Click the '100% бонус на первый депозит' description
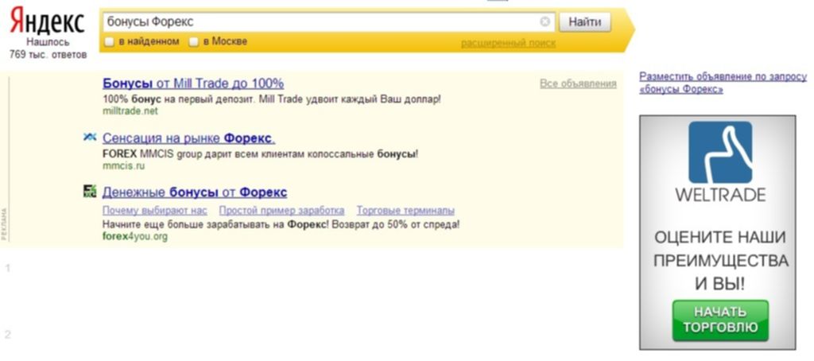This screenshot has width=814, height=361. click(272, 98)
